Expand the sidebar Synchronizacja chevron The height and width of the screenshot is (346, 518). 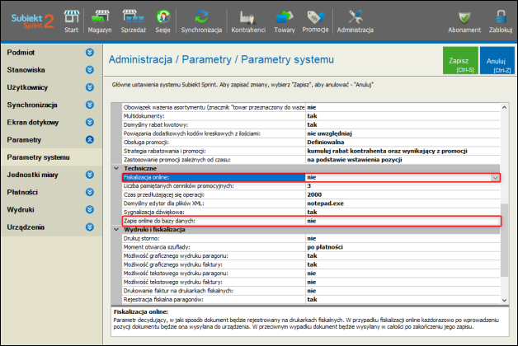90,105
